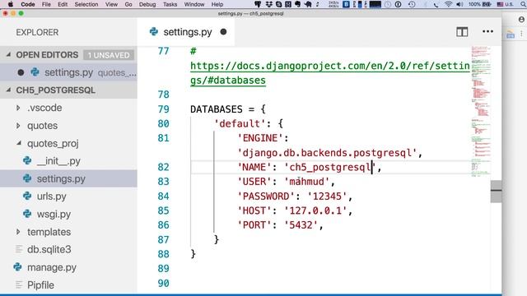Click Python icon of wsgi.py file
Viewport: 527px width, 296px height.
pos(27,214)
